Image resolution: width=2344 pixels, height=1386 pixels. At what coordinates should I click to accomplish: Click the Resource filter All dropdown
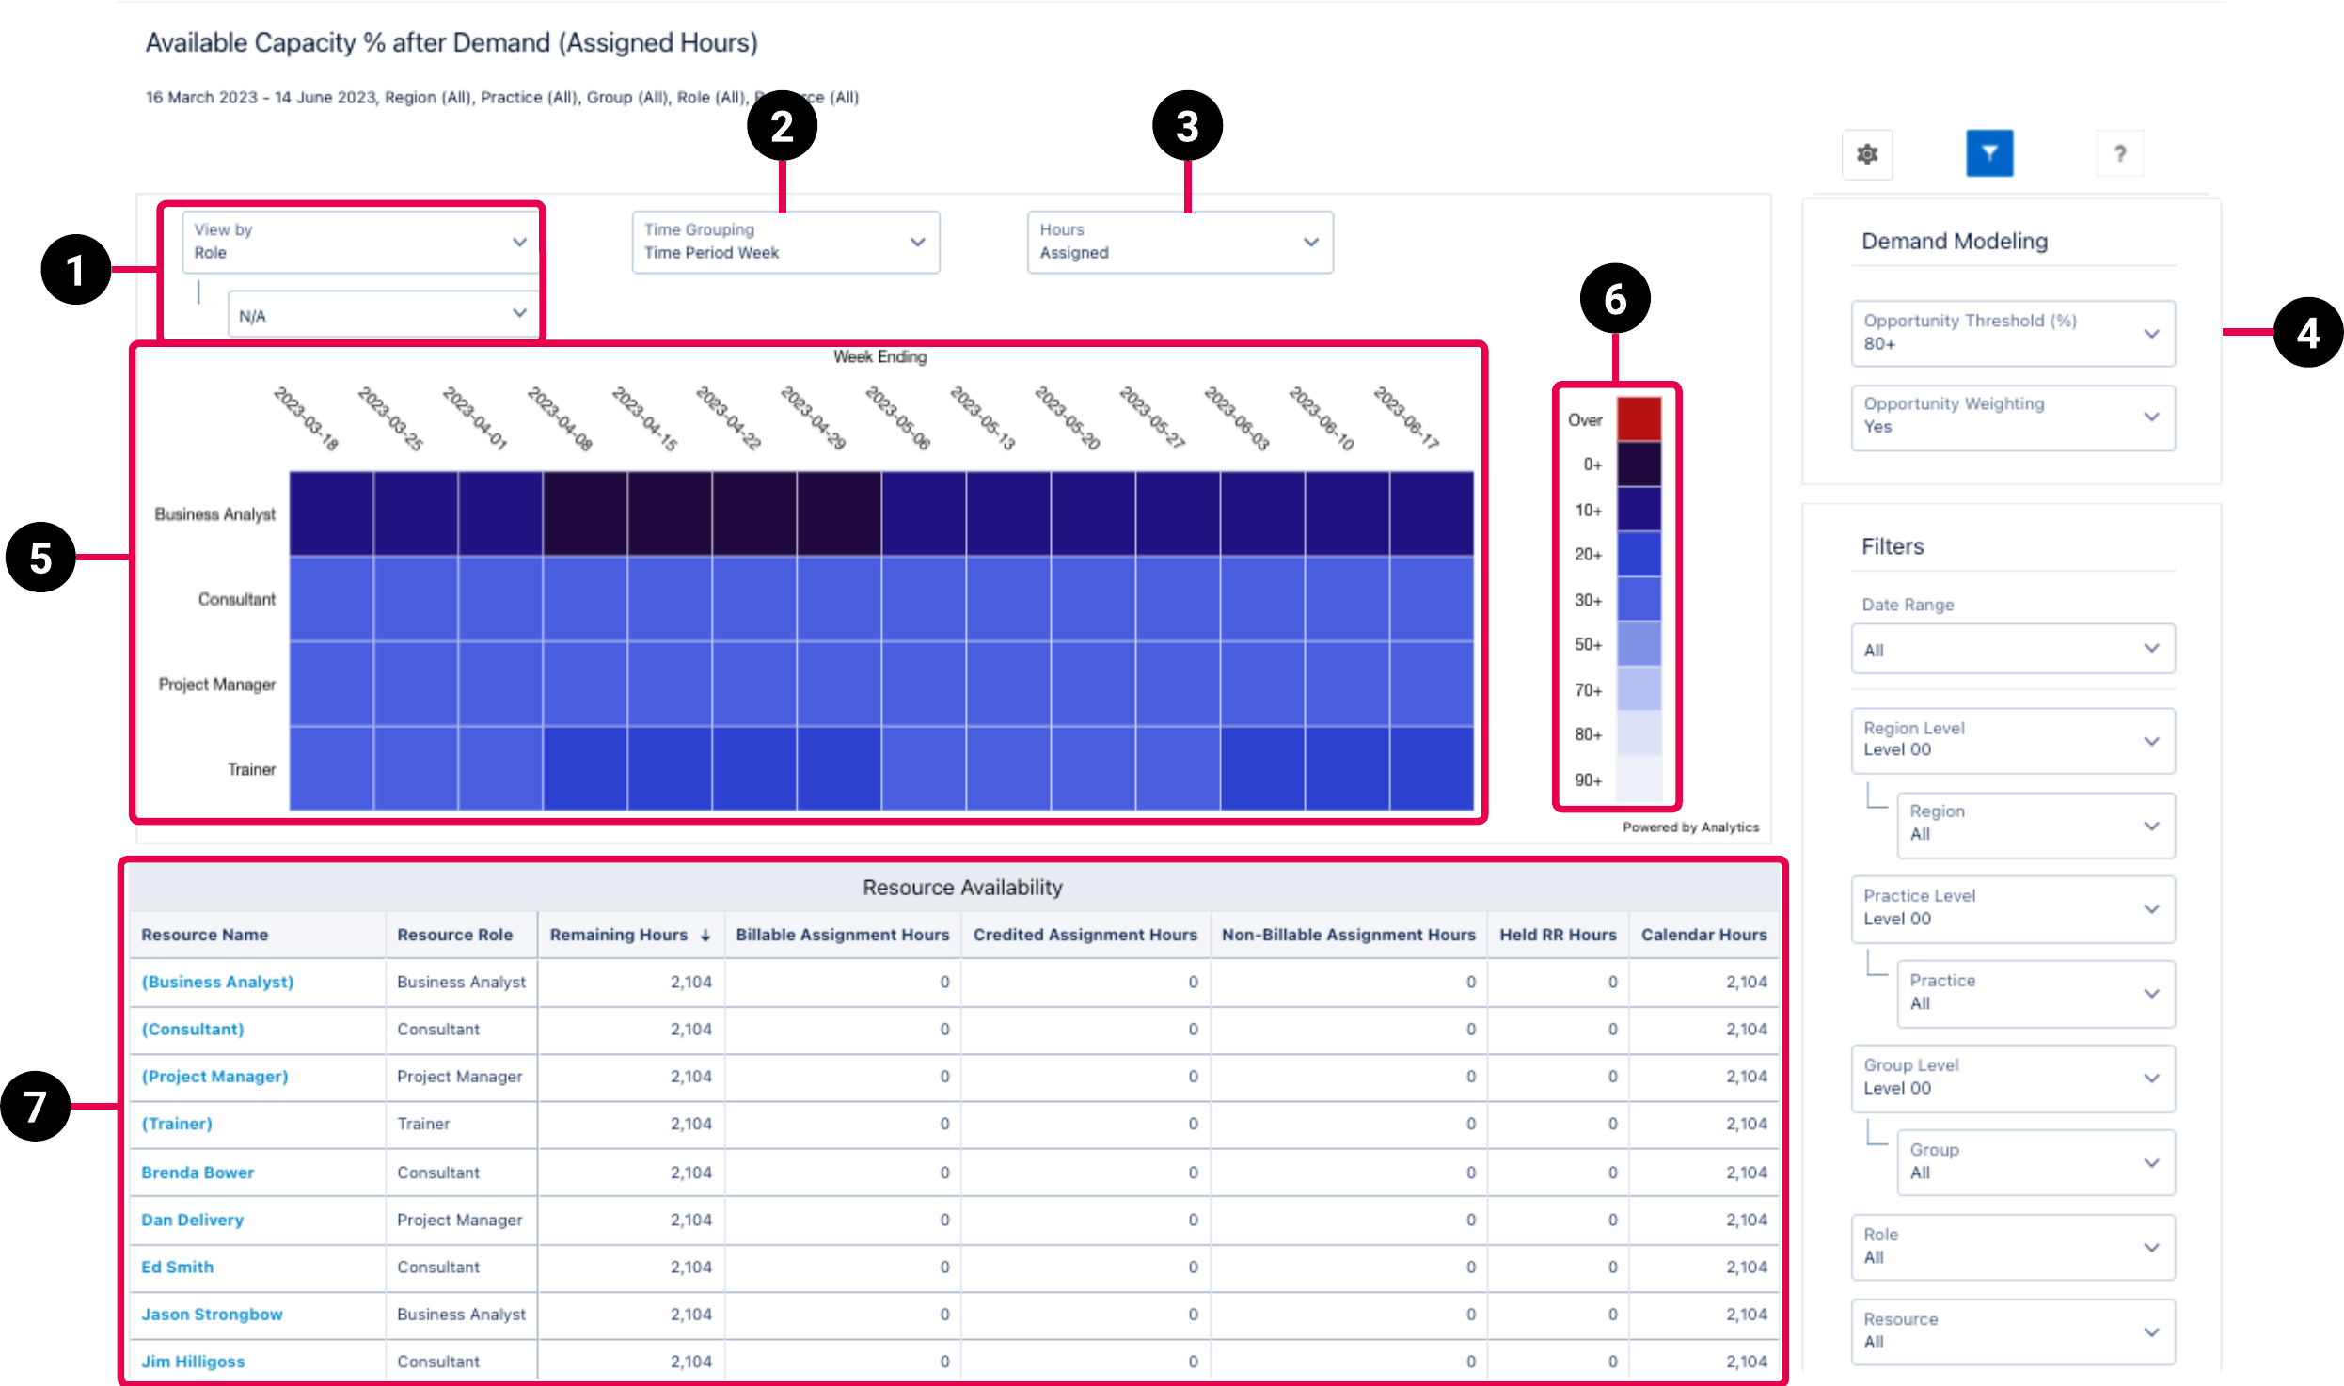pos(2005,1329)
